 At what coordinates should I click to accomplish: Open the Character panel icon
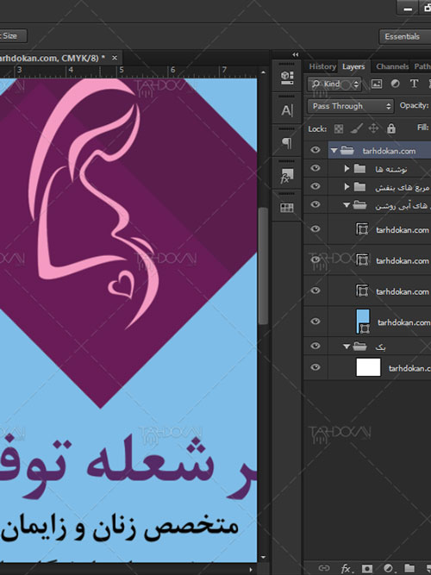tap(287, 110)
